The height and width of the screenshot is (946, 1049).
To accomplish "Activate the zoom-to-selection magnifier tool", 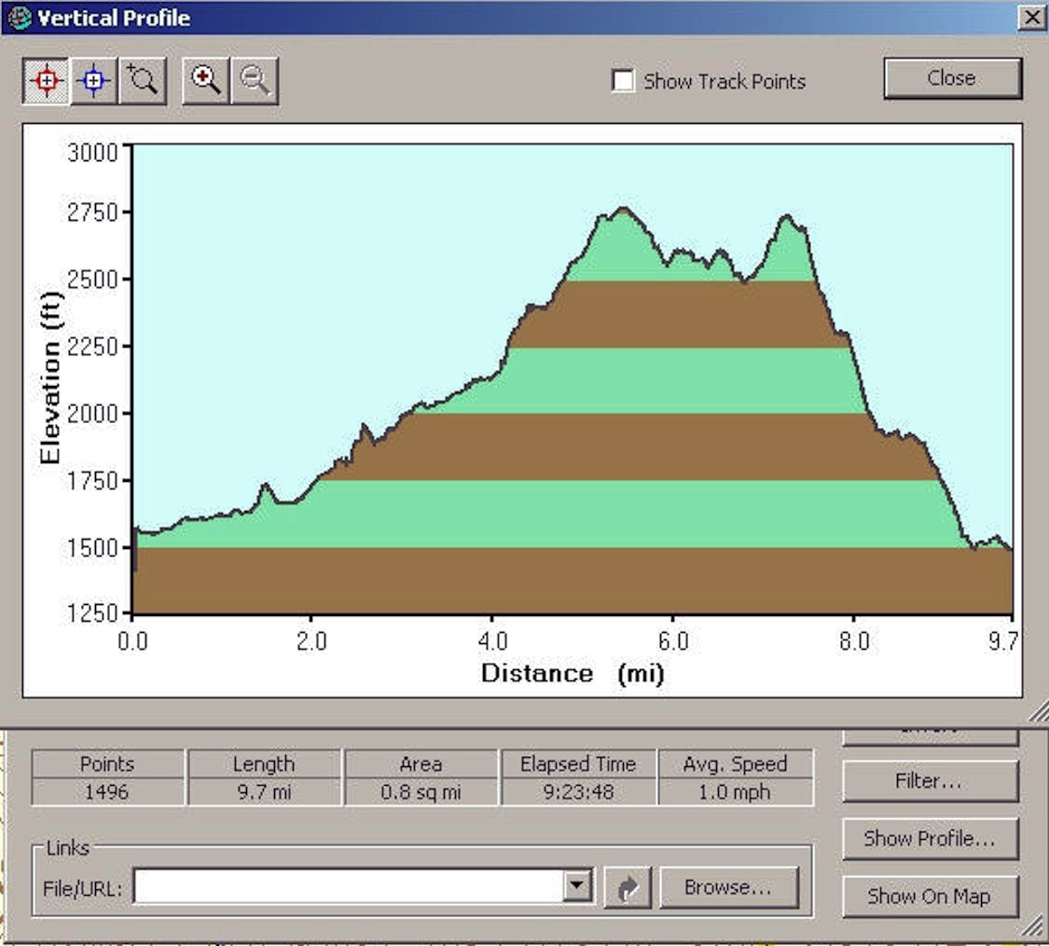I will click(x=143, y=81).
